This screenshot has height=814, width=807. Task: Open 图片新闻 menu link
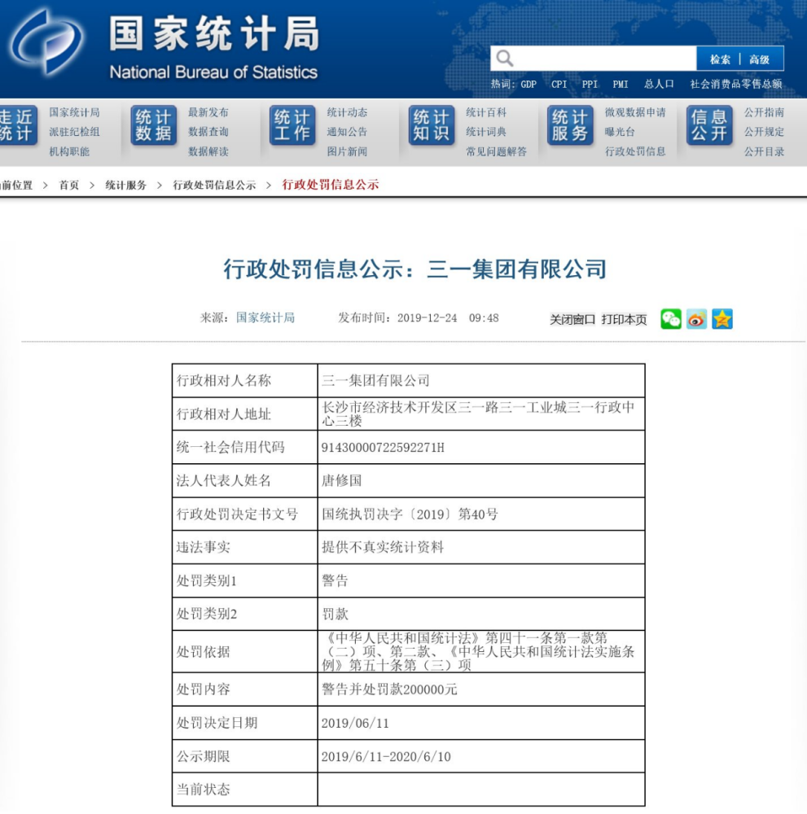[347, 151]
